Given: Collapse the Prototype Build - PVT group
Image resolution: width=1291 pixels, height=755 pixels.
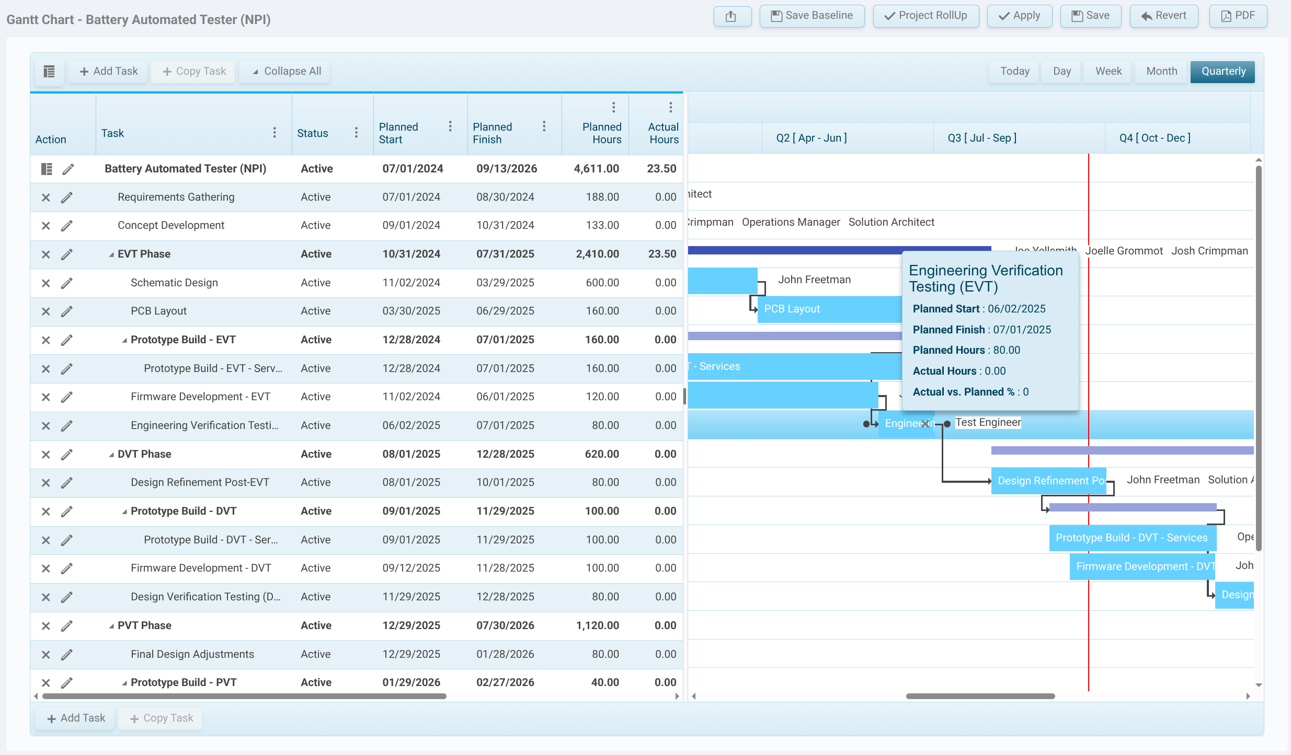Looking at the screenshot, I should tap(124, 683).
